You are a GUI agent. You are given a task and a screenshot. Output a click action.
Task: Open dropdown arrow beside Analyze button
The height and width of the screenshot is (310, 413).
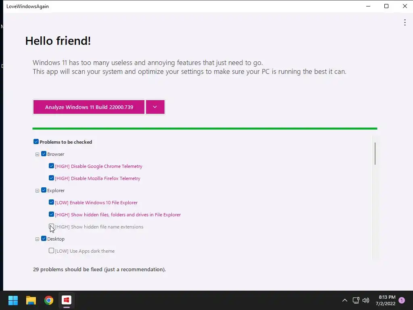point(155,107)
